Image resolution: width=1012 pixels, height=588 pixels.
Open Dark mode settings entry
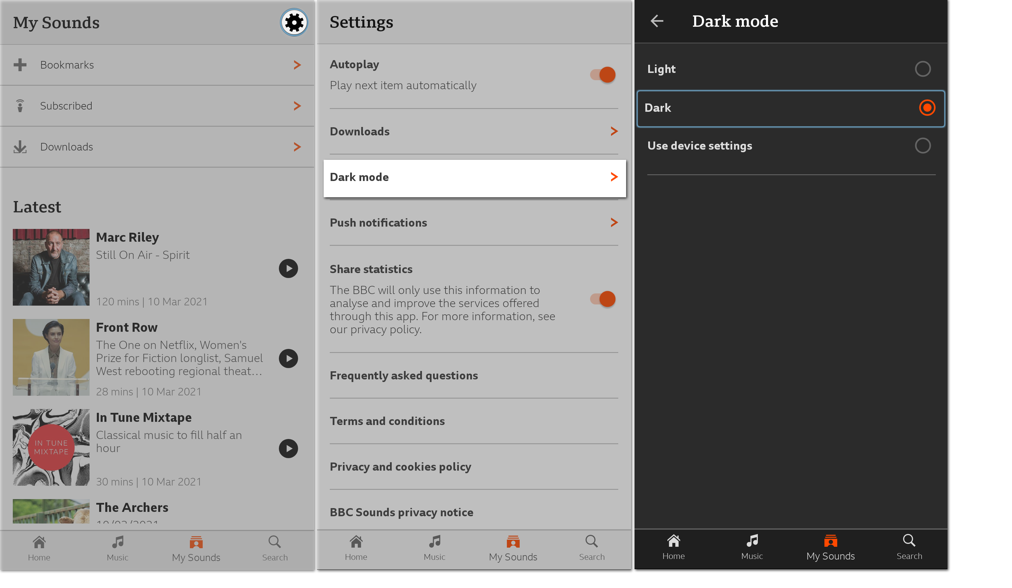pos(475,178)
